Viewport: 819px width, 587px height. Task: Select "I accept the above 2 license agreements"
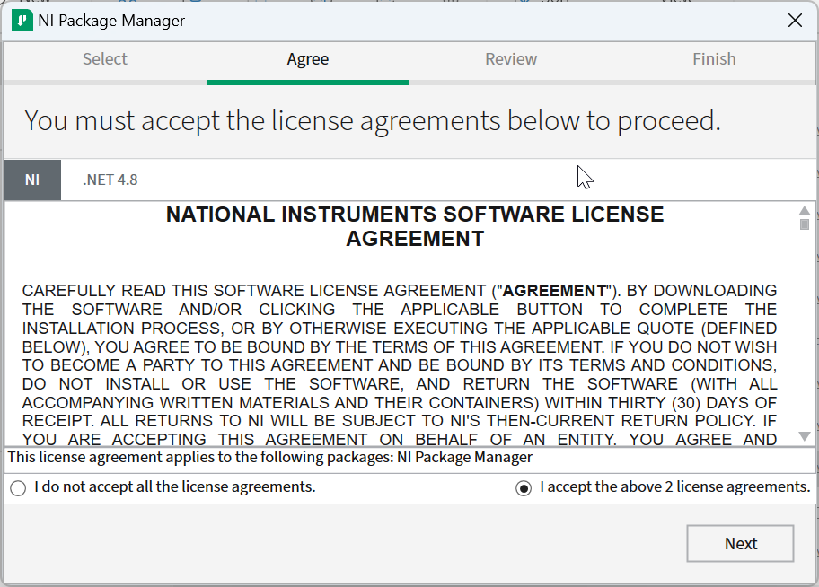coord(524,487)
